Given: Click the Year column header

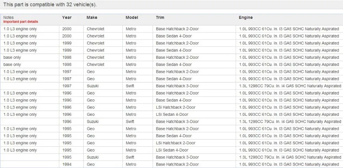Looking at the screenshot, I should click(x=67, y=18).
